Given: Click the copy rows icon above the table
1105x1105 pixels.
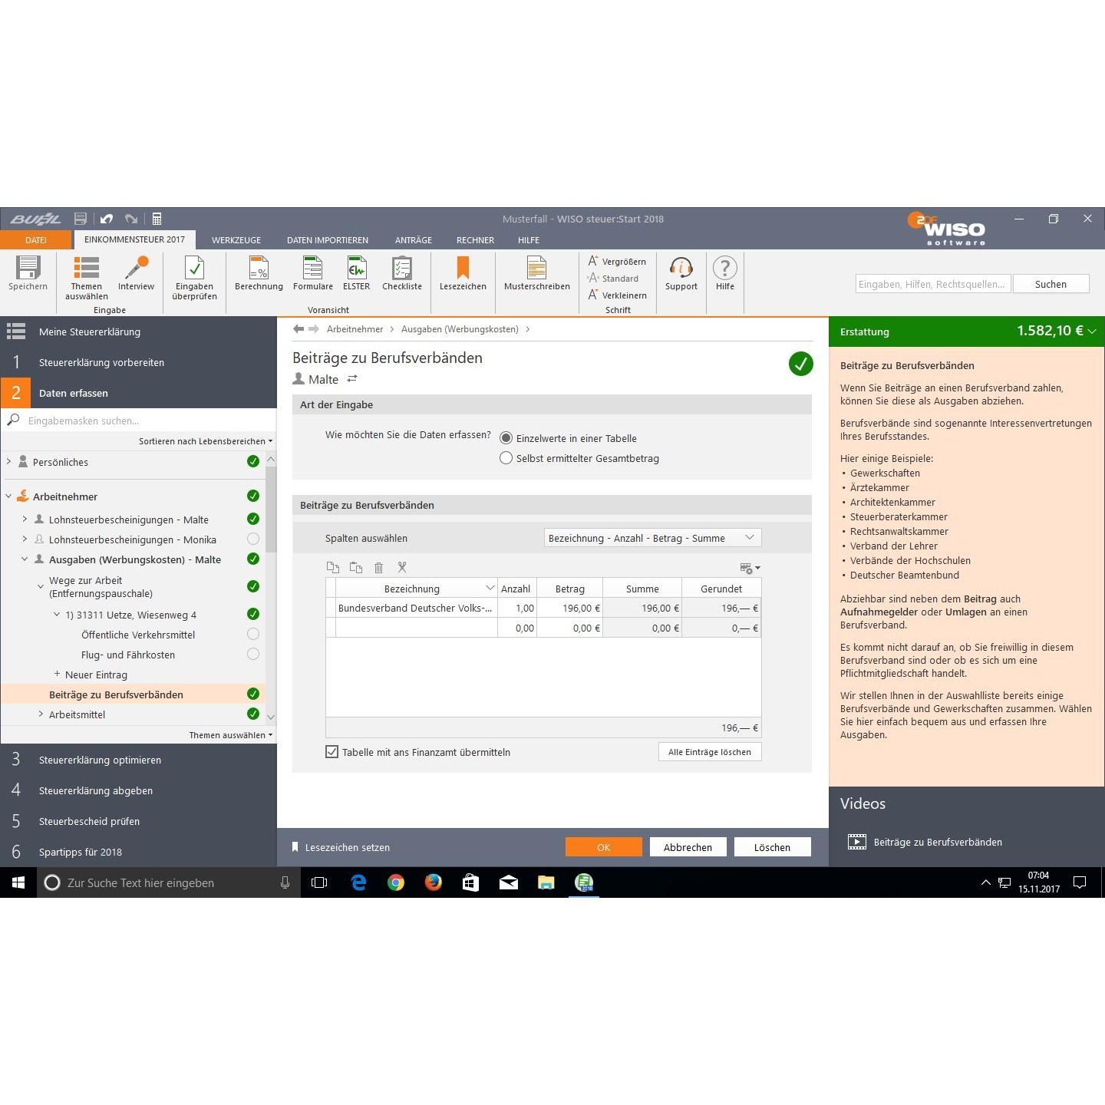Looking at the screenshot, I should [x=333, y=568].
